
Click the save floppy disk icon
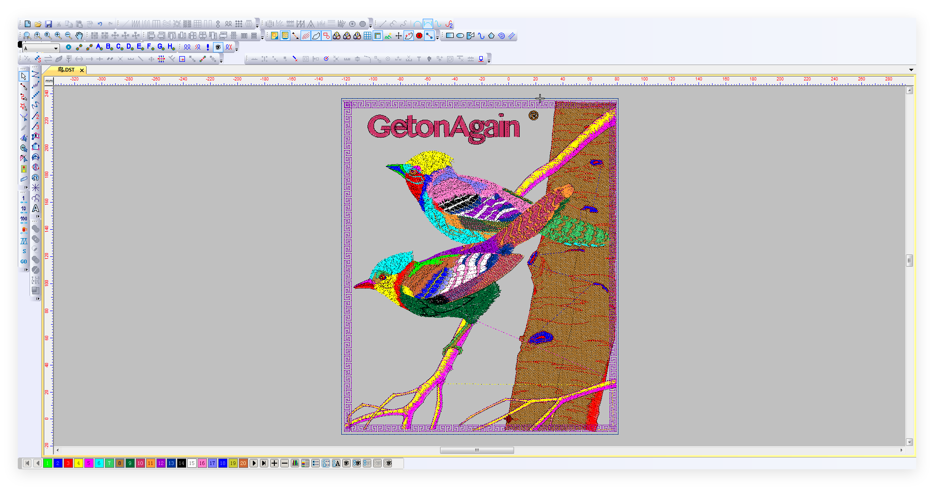(x=48, y=24)
